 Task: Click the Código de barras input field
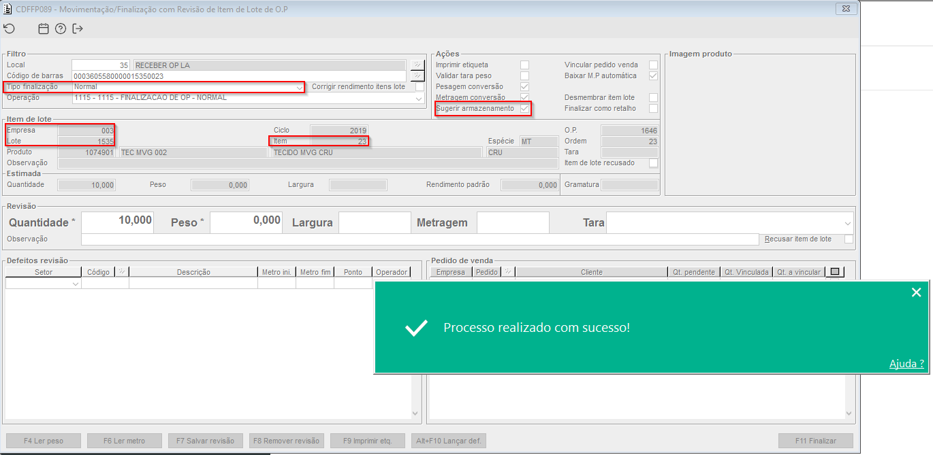click(x=238, y=76)
